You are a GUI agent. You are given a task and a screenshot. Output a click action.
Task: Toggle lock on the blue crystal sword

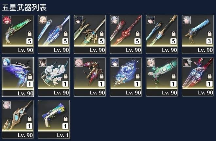point(65,34)
